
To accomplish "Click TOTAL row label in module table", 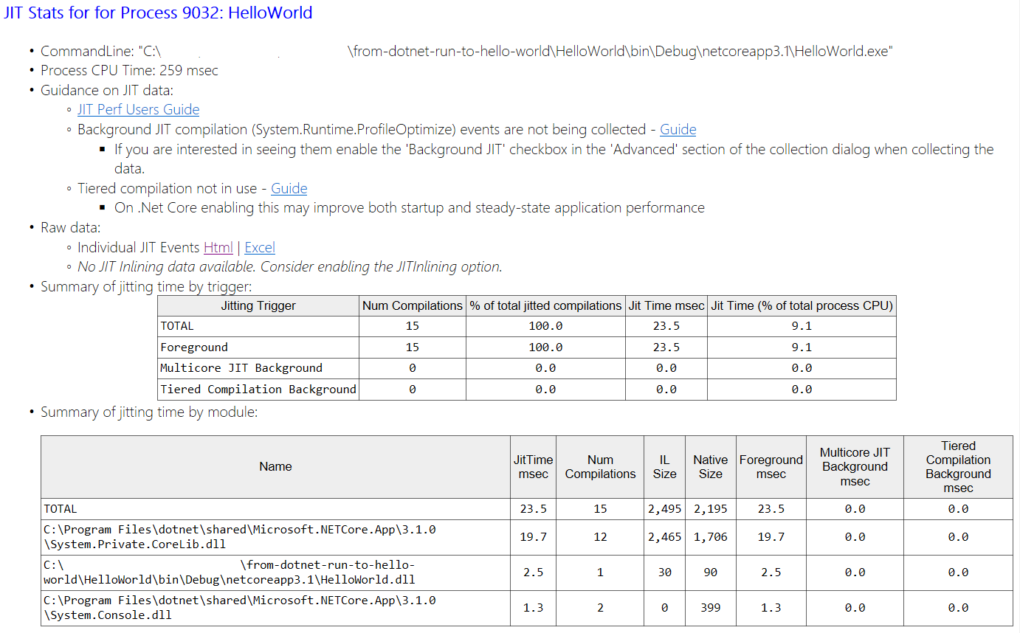I will click(x=61, y=508).
